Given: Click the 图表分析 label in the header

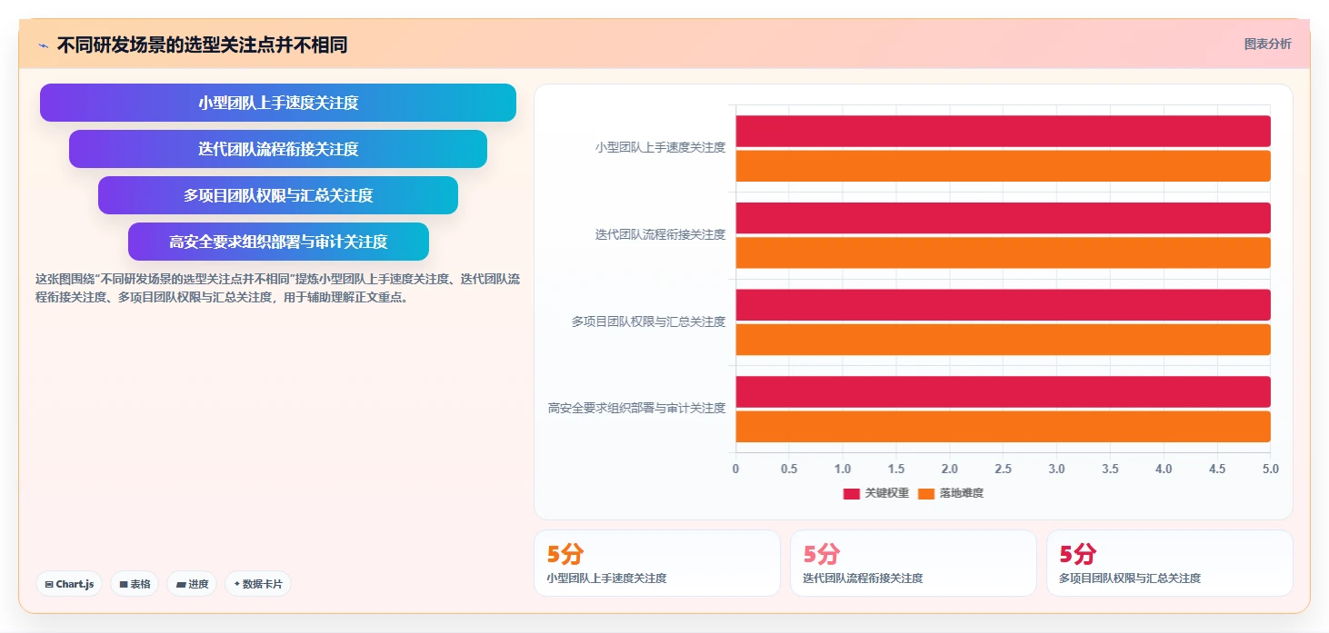Looking at the screenshot, I should [x=1267, y=44].
